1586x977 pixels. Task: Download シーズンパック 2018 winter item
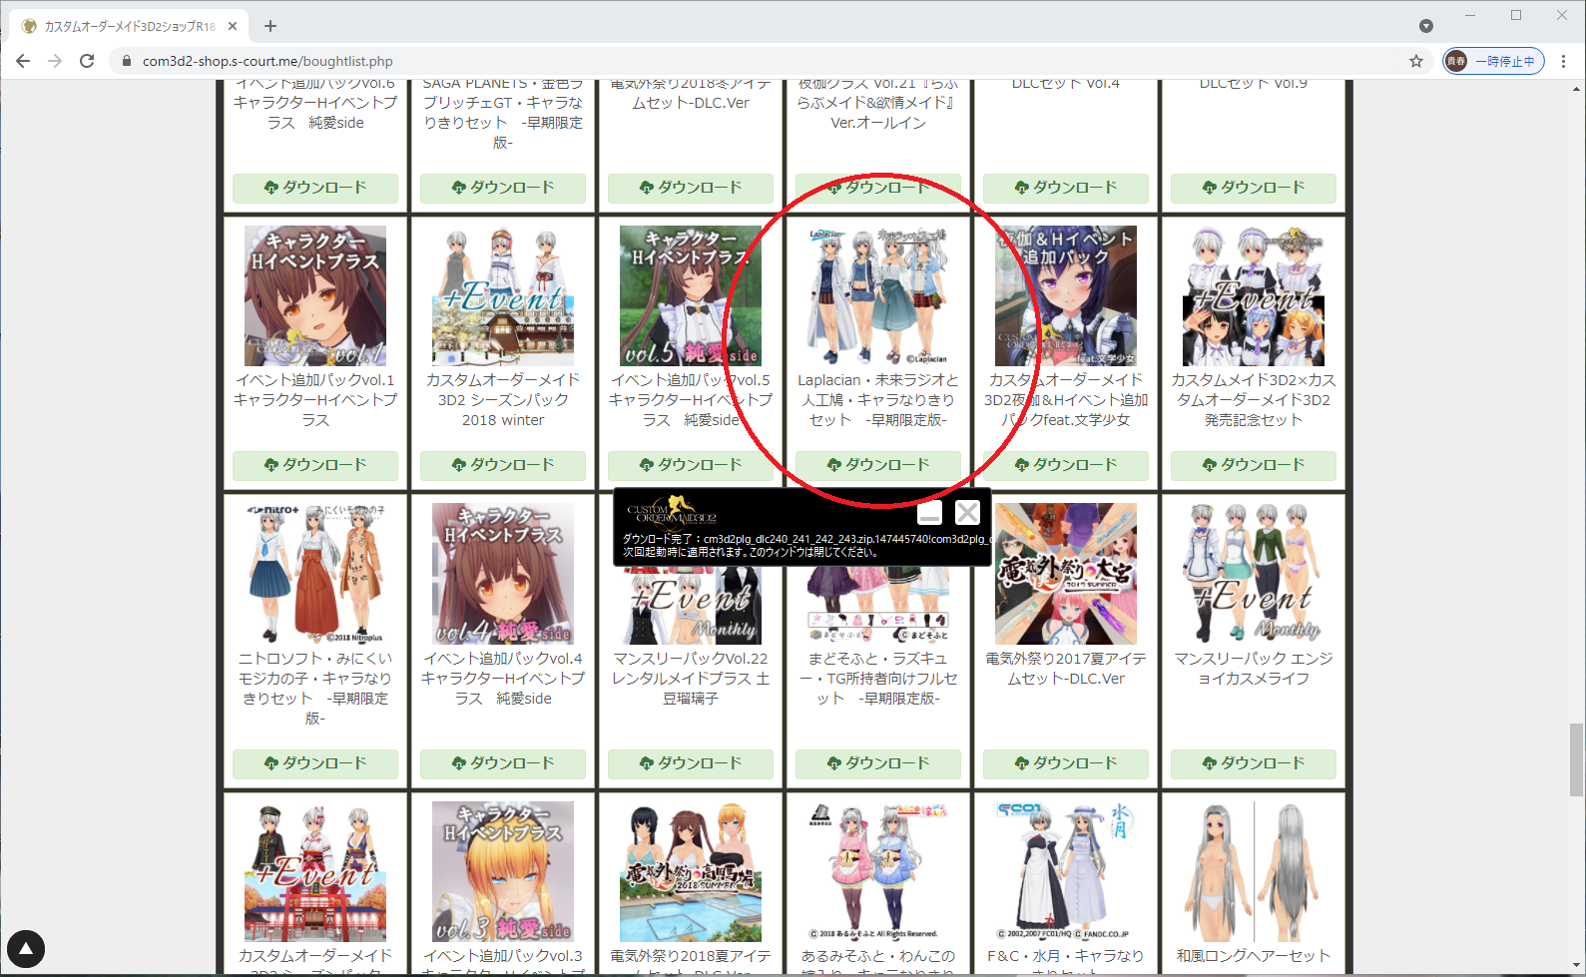pos(503,465)
